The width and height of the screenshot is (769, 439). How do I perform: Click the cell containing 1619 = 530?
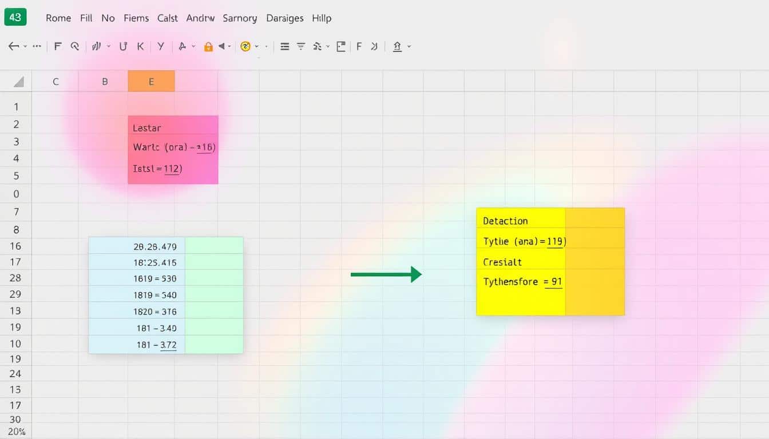pyautogui.click(x=137, y=279)
